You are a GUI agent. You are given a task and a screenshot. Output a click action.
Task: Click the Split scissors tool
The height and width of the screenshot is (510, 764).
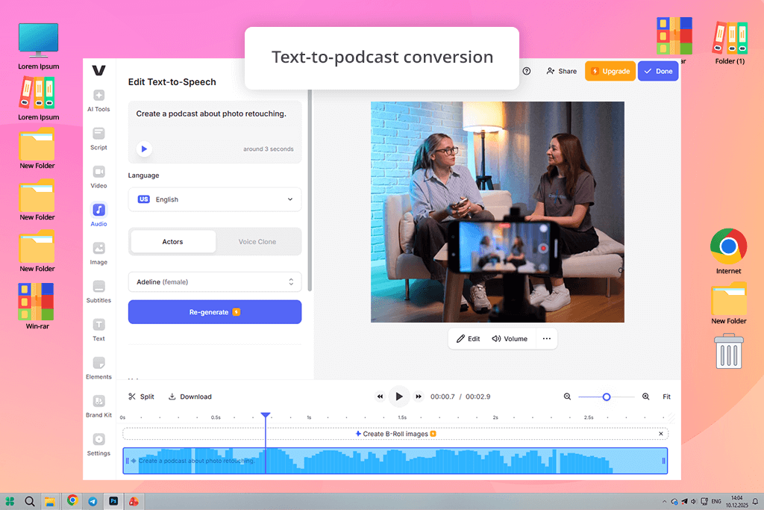pyautogui.click(x=141, y=397)
